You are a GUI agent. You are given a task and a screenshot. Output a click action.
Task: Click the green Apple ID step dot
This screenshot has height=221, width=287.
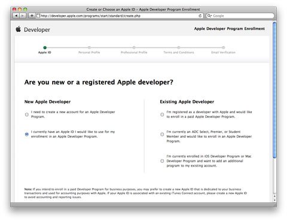coord(45,47)
